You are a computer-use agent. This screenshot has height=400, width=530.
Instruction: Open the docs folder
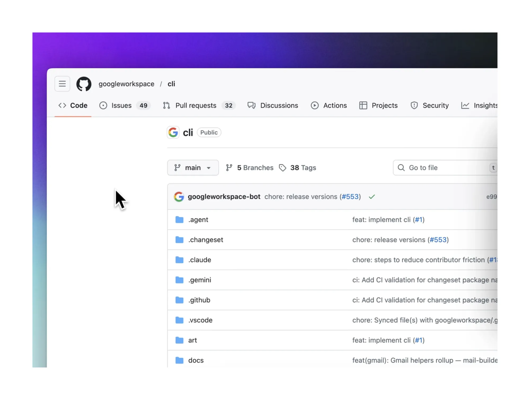pyautogui.click(x=196, y=361)
